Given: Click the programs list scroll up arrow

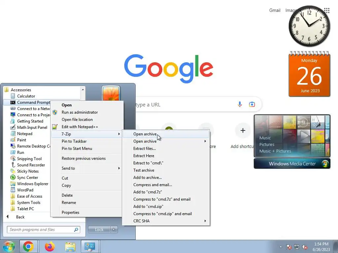Looking at the screenshot, I should click(83, 90).
